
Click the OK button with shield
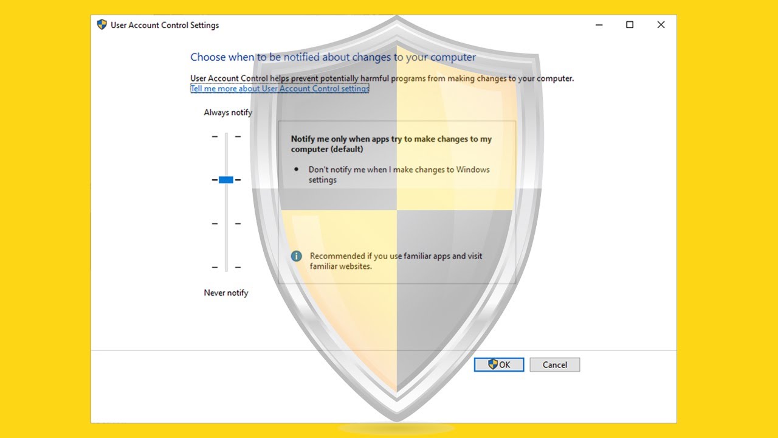tap(498, 364)
